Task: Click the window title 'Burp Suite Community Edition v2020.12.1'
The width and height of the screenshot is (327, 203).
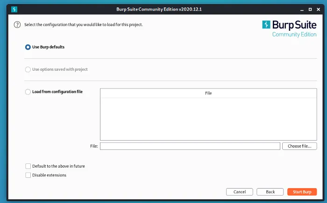Action: (x=159, y=9)
